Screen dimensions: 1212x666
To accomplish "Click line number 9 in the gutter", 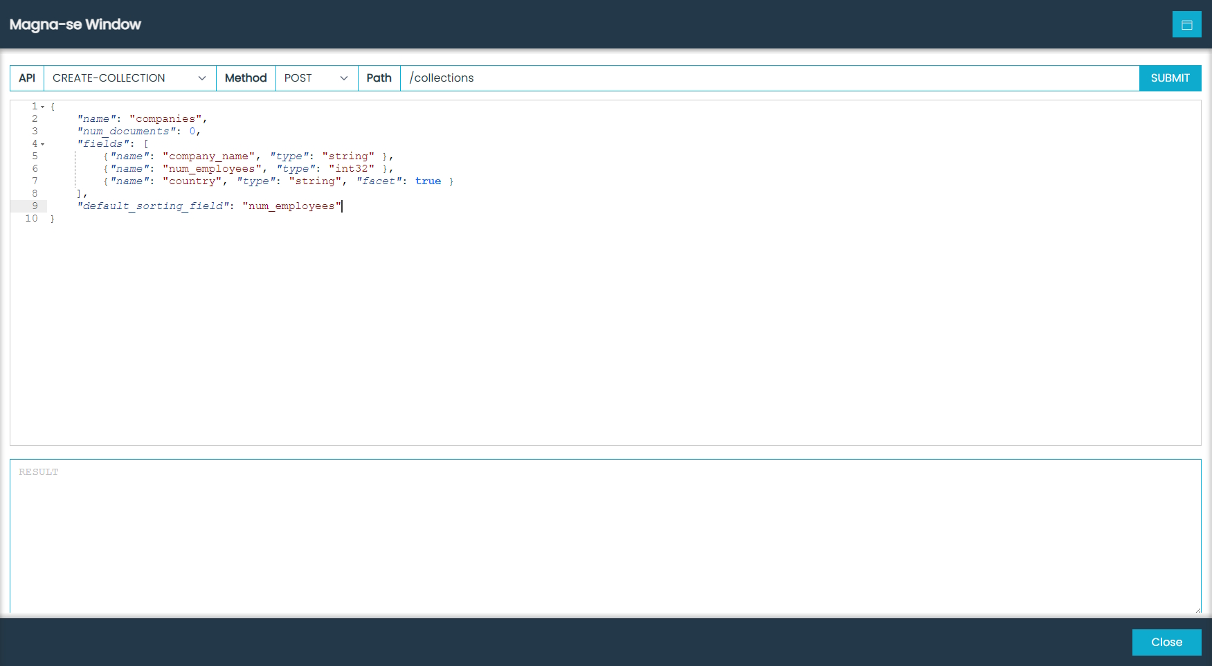I will [x=35, y=206].
